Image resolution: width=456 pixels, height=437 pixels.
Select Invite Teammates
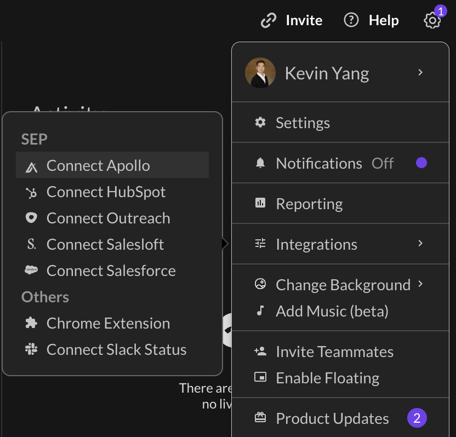coord(340,352)
